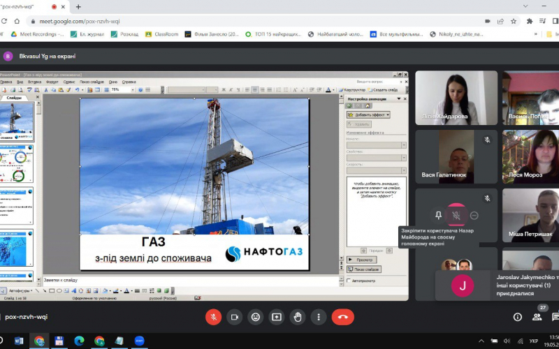Click Показ слайдов button in pane
The height and width of the screenshot is (349, 559).
pos(363,269)
